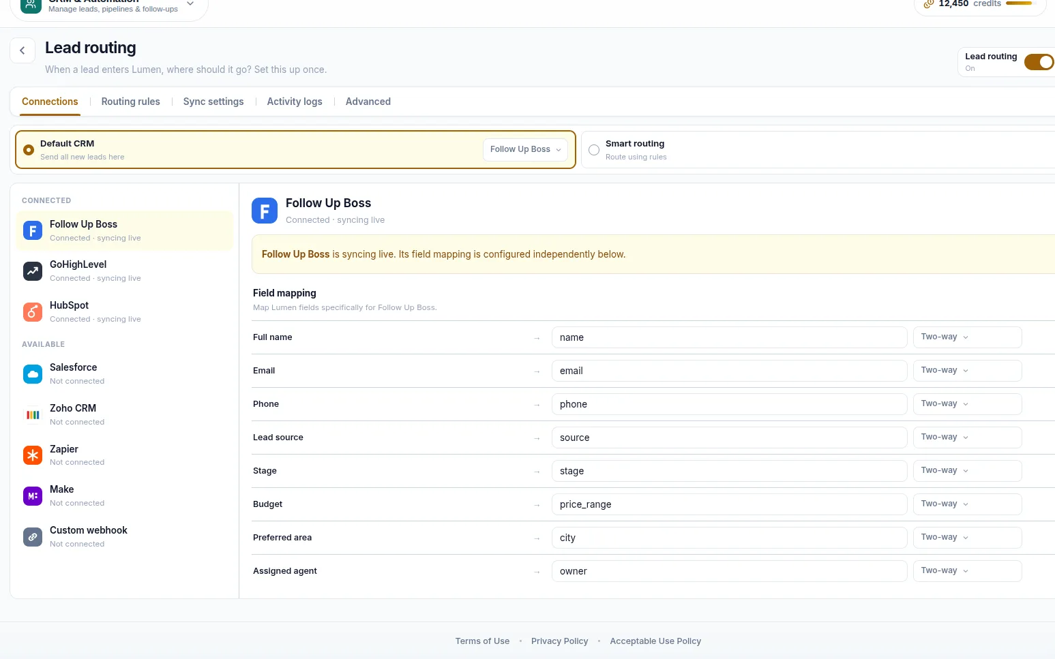
Task: Switch to the Routing rules tab
Action: [x=130, y=102]
